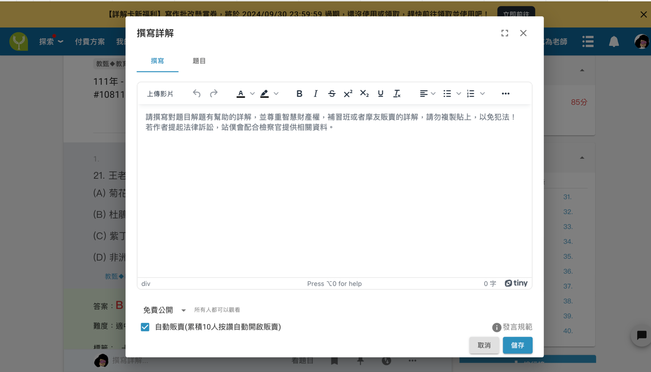Click the superscript icon
Image resolution: width=651 pixels, height=372 pixels.
(348, 94)
